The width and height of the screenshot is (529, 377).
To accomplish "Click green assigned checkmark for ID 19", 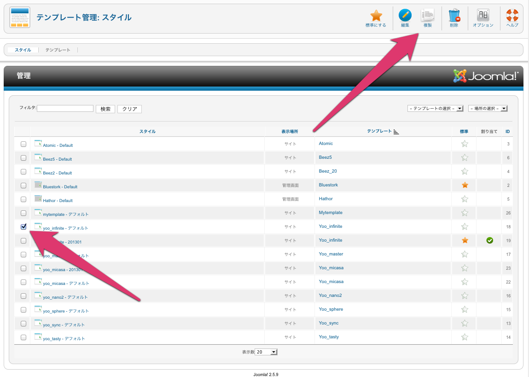I will [489, 240].
